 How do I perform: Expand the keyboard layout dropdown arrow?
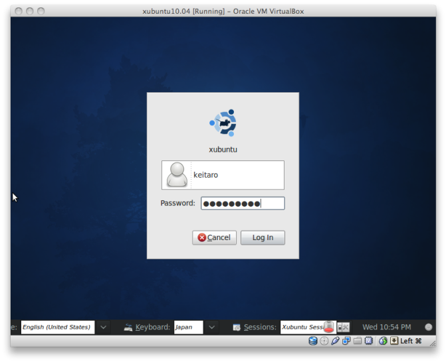point(211,327)
